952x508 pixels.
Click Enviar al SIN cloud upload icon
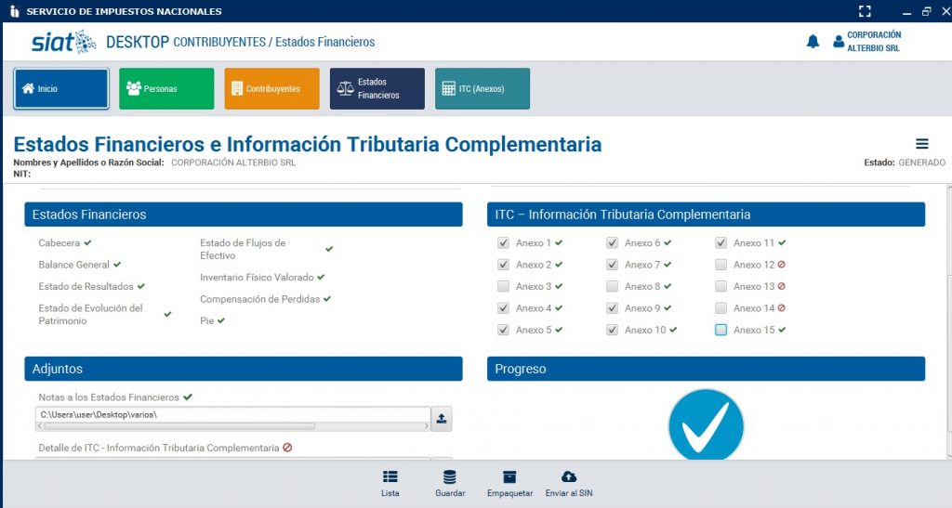(x=569, y=477)
